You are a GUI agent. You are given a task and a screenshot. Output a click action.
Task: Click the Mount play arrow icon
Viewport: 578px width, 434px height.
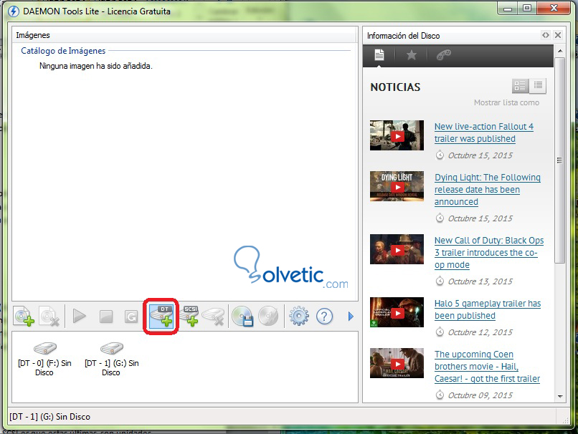point(80,316)
